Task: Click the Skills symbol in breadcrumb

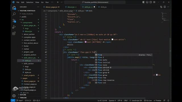Action: pyautogui.click(x=89, y=11)
